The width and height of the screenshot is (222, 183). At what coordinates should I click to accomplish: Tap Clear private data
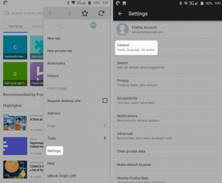167,151
